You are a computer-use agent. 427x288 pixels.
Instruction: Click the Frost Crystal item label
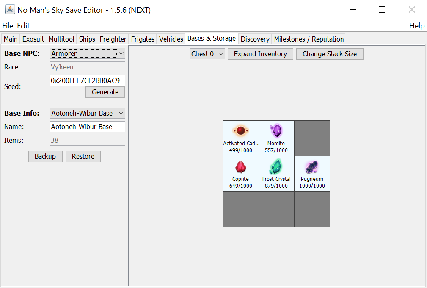[x=276, y=179]
